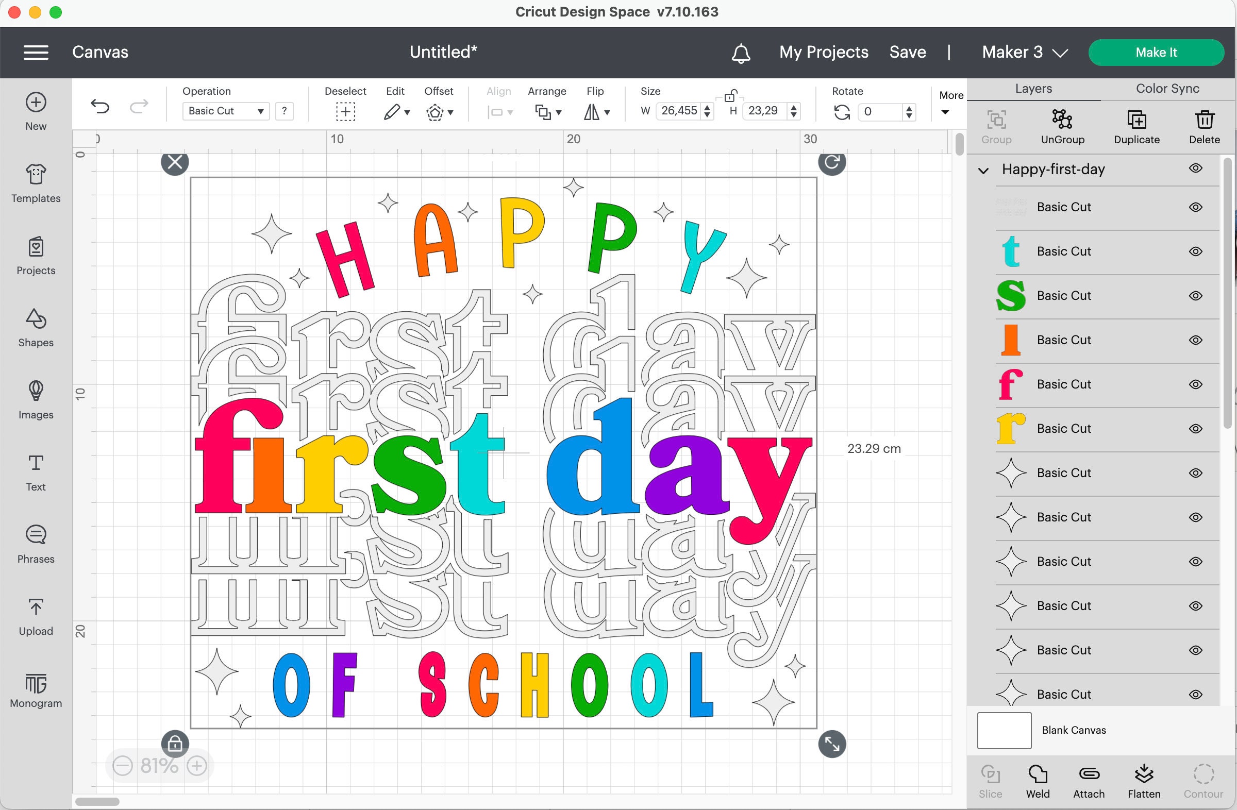Hide the green S Basic Cut layer

1196,295
